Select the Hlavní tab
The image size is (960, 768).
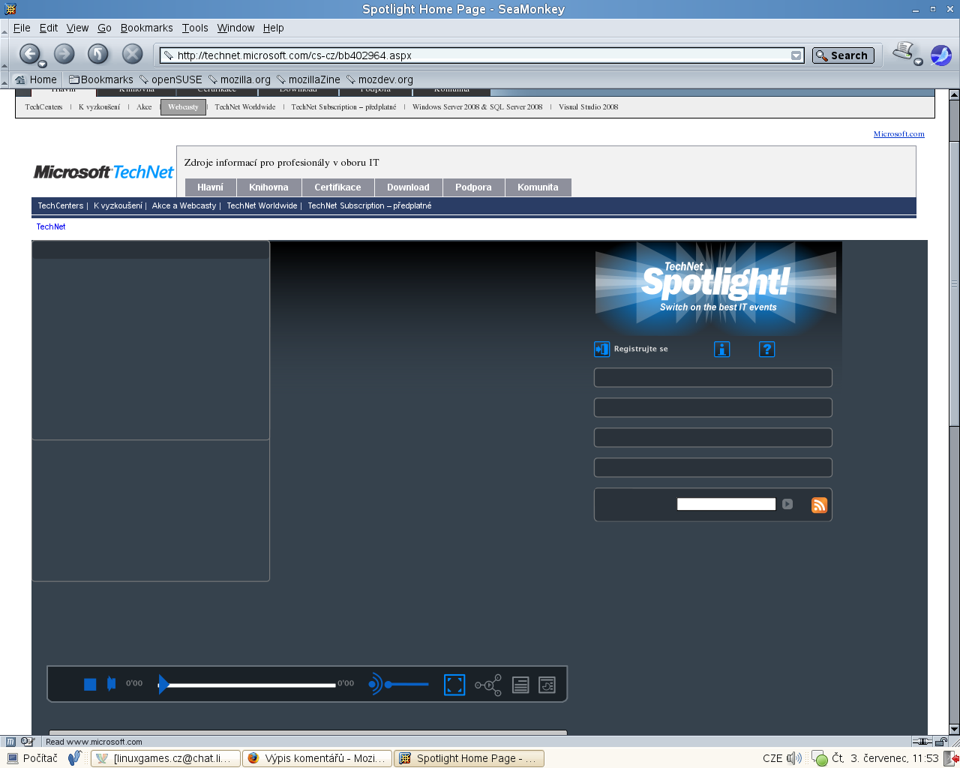(x=210, y=187)
